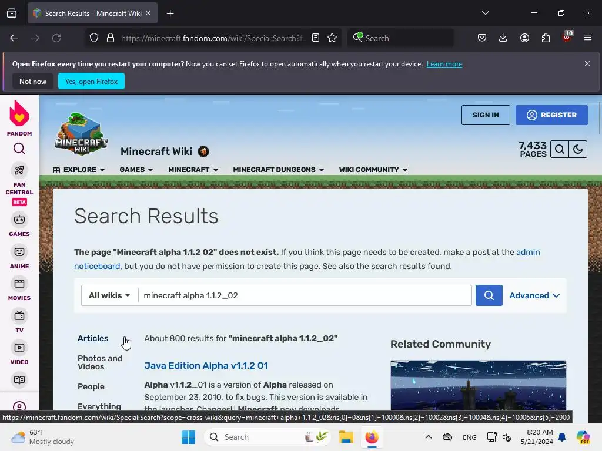Expand the EXPLORE menu

(79, 170)
